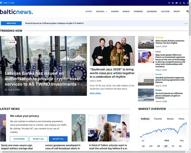This screenshot has height=153, width=191.
Task: Click Accept All cookies button
Action: [58, 139]
